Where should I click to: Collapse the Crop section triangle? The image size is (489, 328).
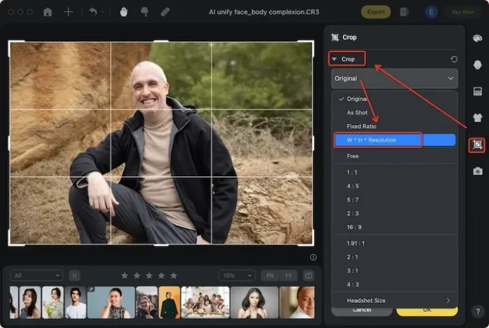[335, 59]
